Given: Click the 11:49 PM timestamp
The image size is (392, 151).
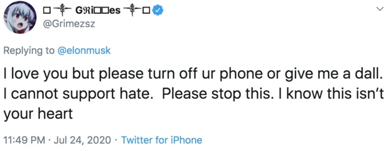Looking at the screenshot, I should coord(24,140).
